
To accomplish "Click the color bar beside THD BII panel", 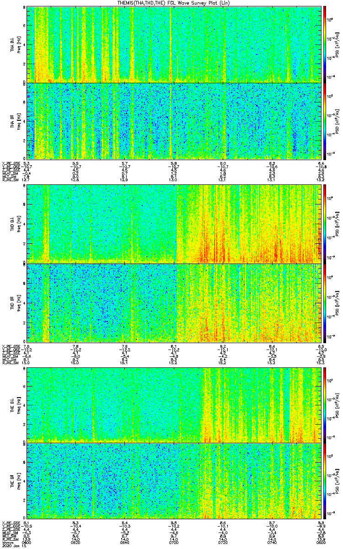I will (325, 303).
